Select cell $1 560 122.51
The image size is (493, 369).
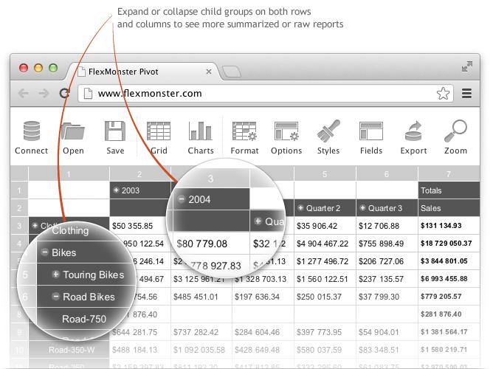tap(325, 279)
